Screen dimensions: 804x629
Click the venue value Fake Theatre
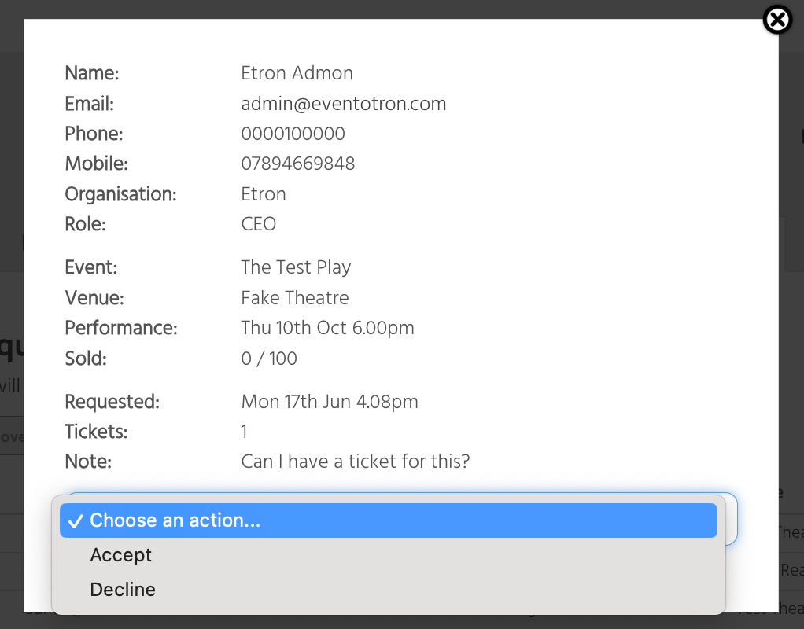(295, 298)
